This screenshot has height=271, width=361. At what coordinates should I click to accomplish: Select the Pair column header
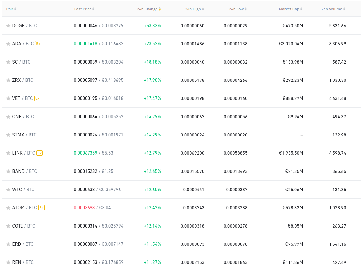[x=10, y=9]
